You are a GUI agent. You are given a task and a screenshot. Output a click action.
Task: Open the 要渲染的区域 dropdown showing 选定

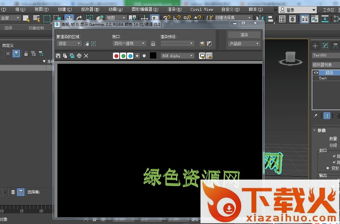[69, 44]
